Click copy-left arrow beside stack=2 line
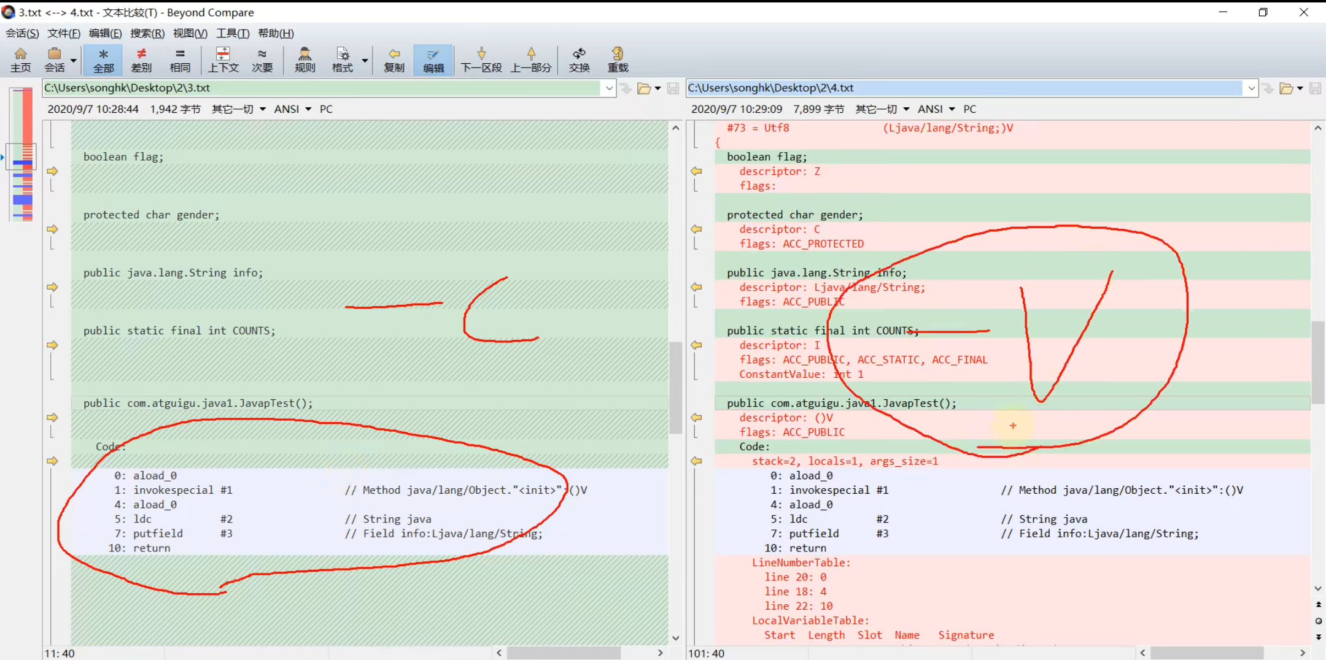1326x660 pixels. tap(696, 461)
